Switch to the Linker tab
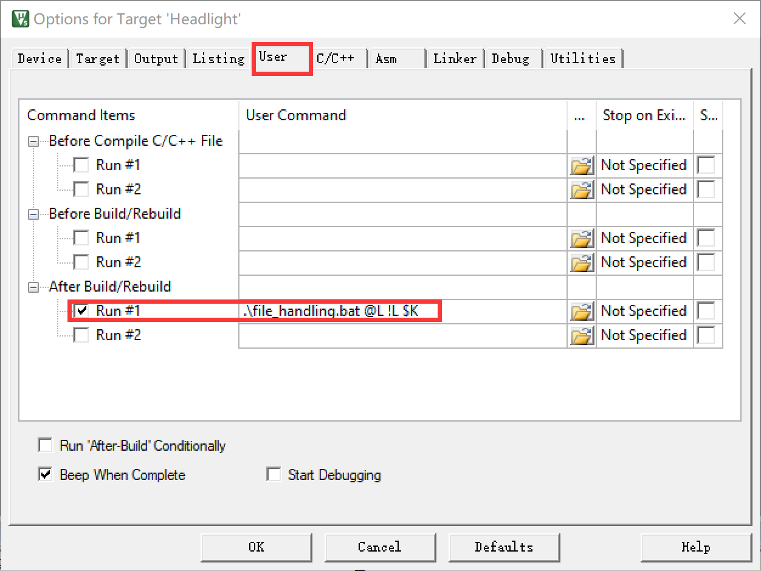The width and height of the screenshot is (761, 571). [x=455, y=59]
